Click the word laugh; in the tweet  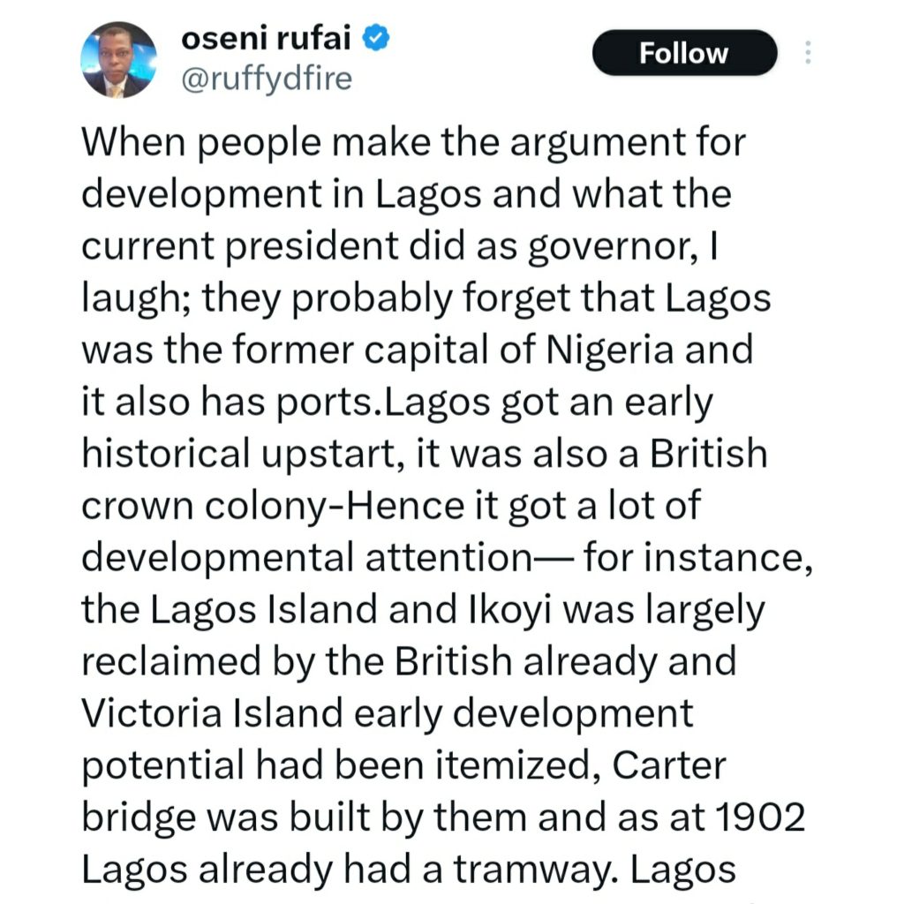(x=135, y=299)
